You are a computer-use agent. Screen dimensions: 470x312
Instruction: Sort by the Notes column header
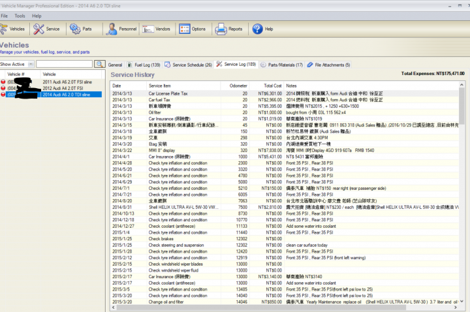tap(371, 86)
